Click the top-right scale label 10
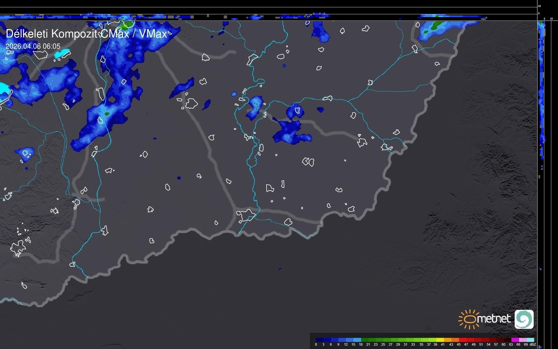 540,6
